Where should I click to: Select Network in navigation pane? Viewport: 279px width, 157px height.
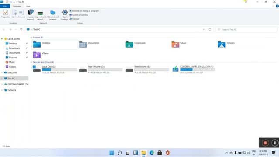click(12, 90)
